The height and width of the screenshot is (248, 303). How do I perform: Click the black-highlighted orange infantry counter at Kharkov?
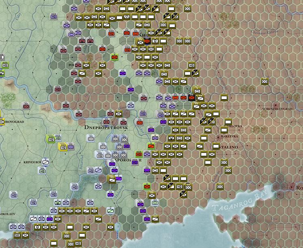click(147, 41)
